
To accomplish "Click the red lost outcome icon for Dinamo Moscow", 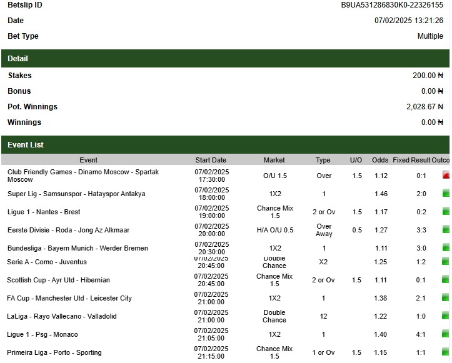I will click(446, 175).
